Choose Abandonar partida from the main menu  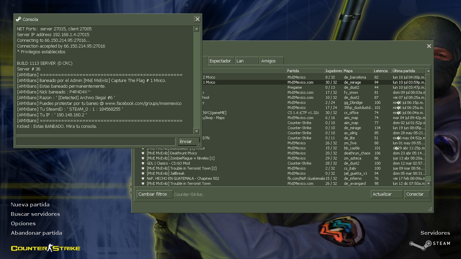pos(36,233)
